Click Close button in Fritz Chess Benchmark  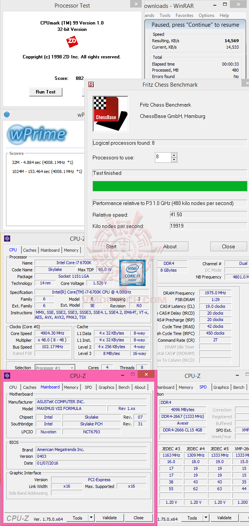click(x=228, y=246)
